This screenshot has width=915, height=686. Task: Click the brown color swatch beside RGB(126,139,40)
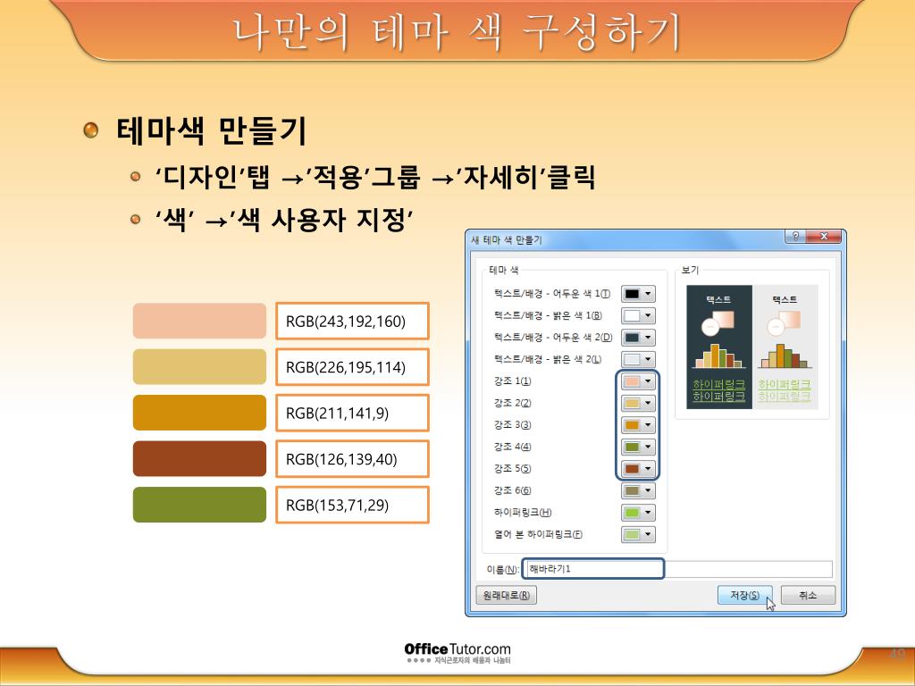[199, 459]
